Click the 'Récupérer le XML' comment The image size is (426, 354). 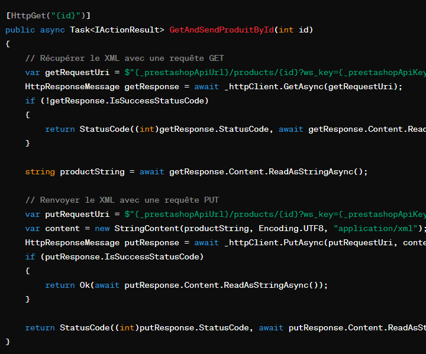[x=124, y=58]
